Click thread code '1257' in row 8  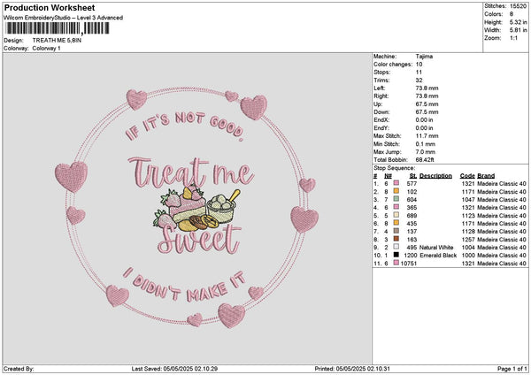coord(468,240)
